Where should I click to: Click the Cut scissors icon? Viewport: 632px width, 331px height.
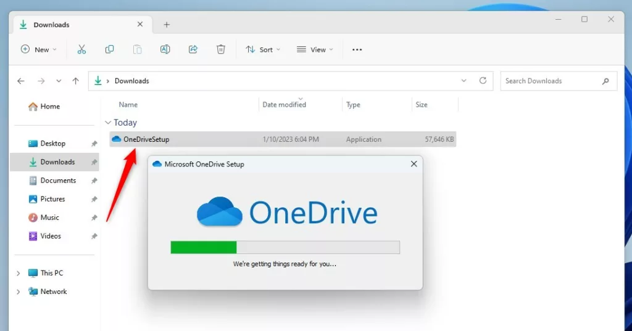coord(81,49)
